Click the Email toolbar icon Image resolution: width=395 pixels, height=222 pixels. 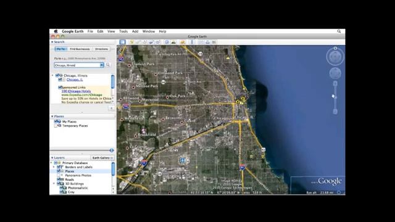pos(201,42)
